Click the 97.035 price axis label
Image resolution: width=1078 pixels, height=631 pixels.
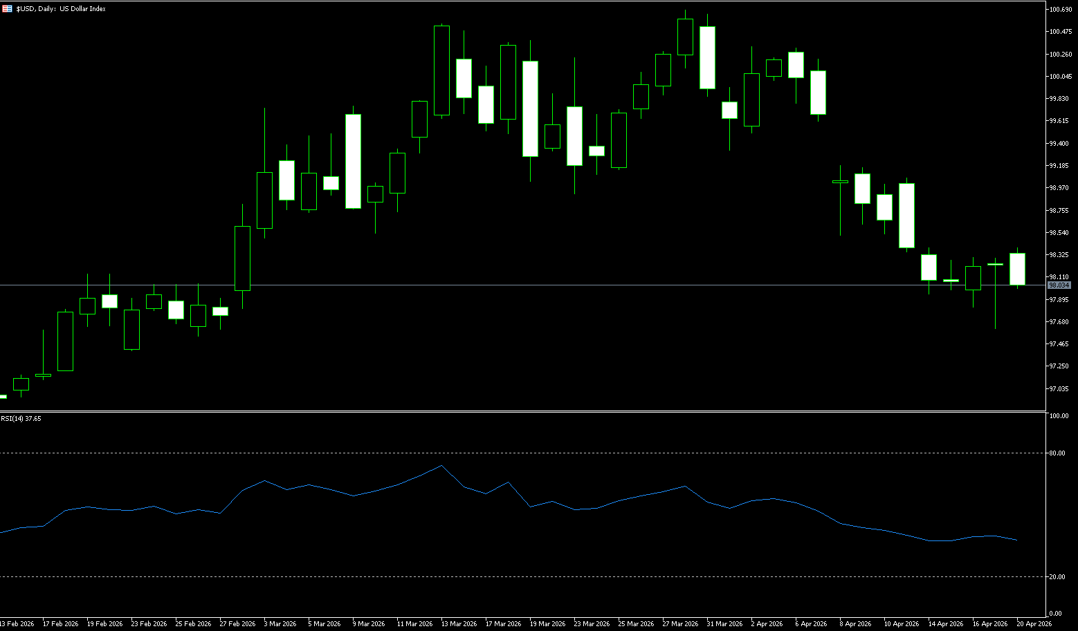[1059, 388]
